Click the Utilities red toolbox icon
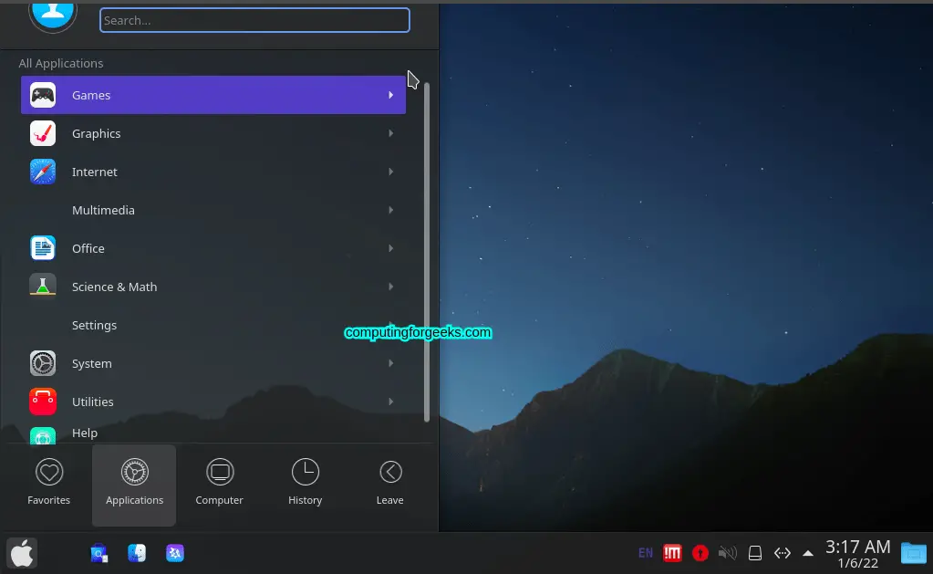 point(43,402)
